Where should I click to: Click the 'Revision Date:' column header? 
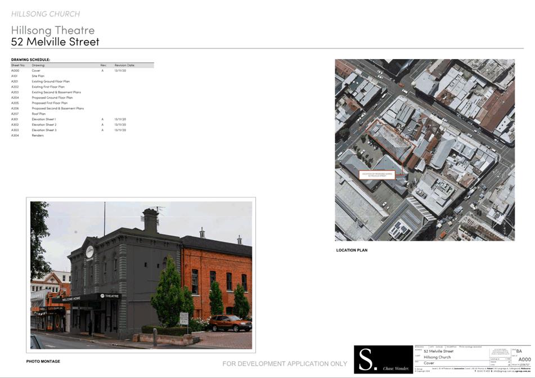click(x=124, y=65)
